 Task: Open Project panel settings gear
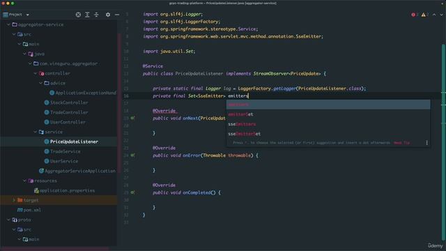tap(108, 15)
